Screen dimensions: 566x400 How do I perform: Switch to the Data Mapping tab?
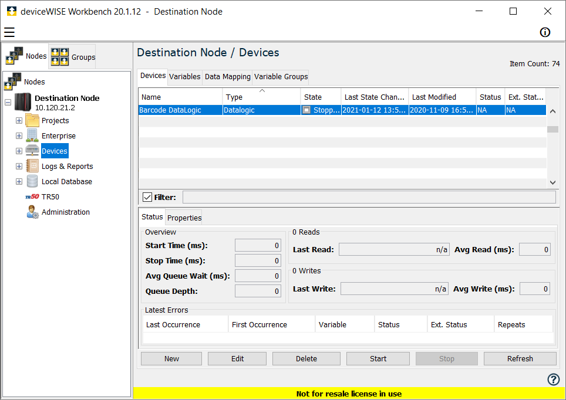coord(227,77)
